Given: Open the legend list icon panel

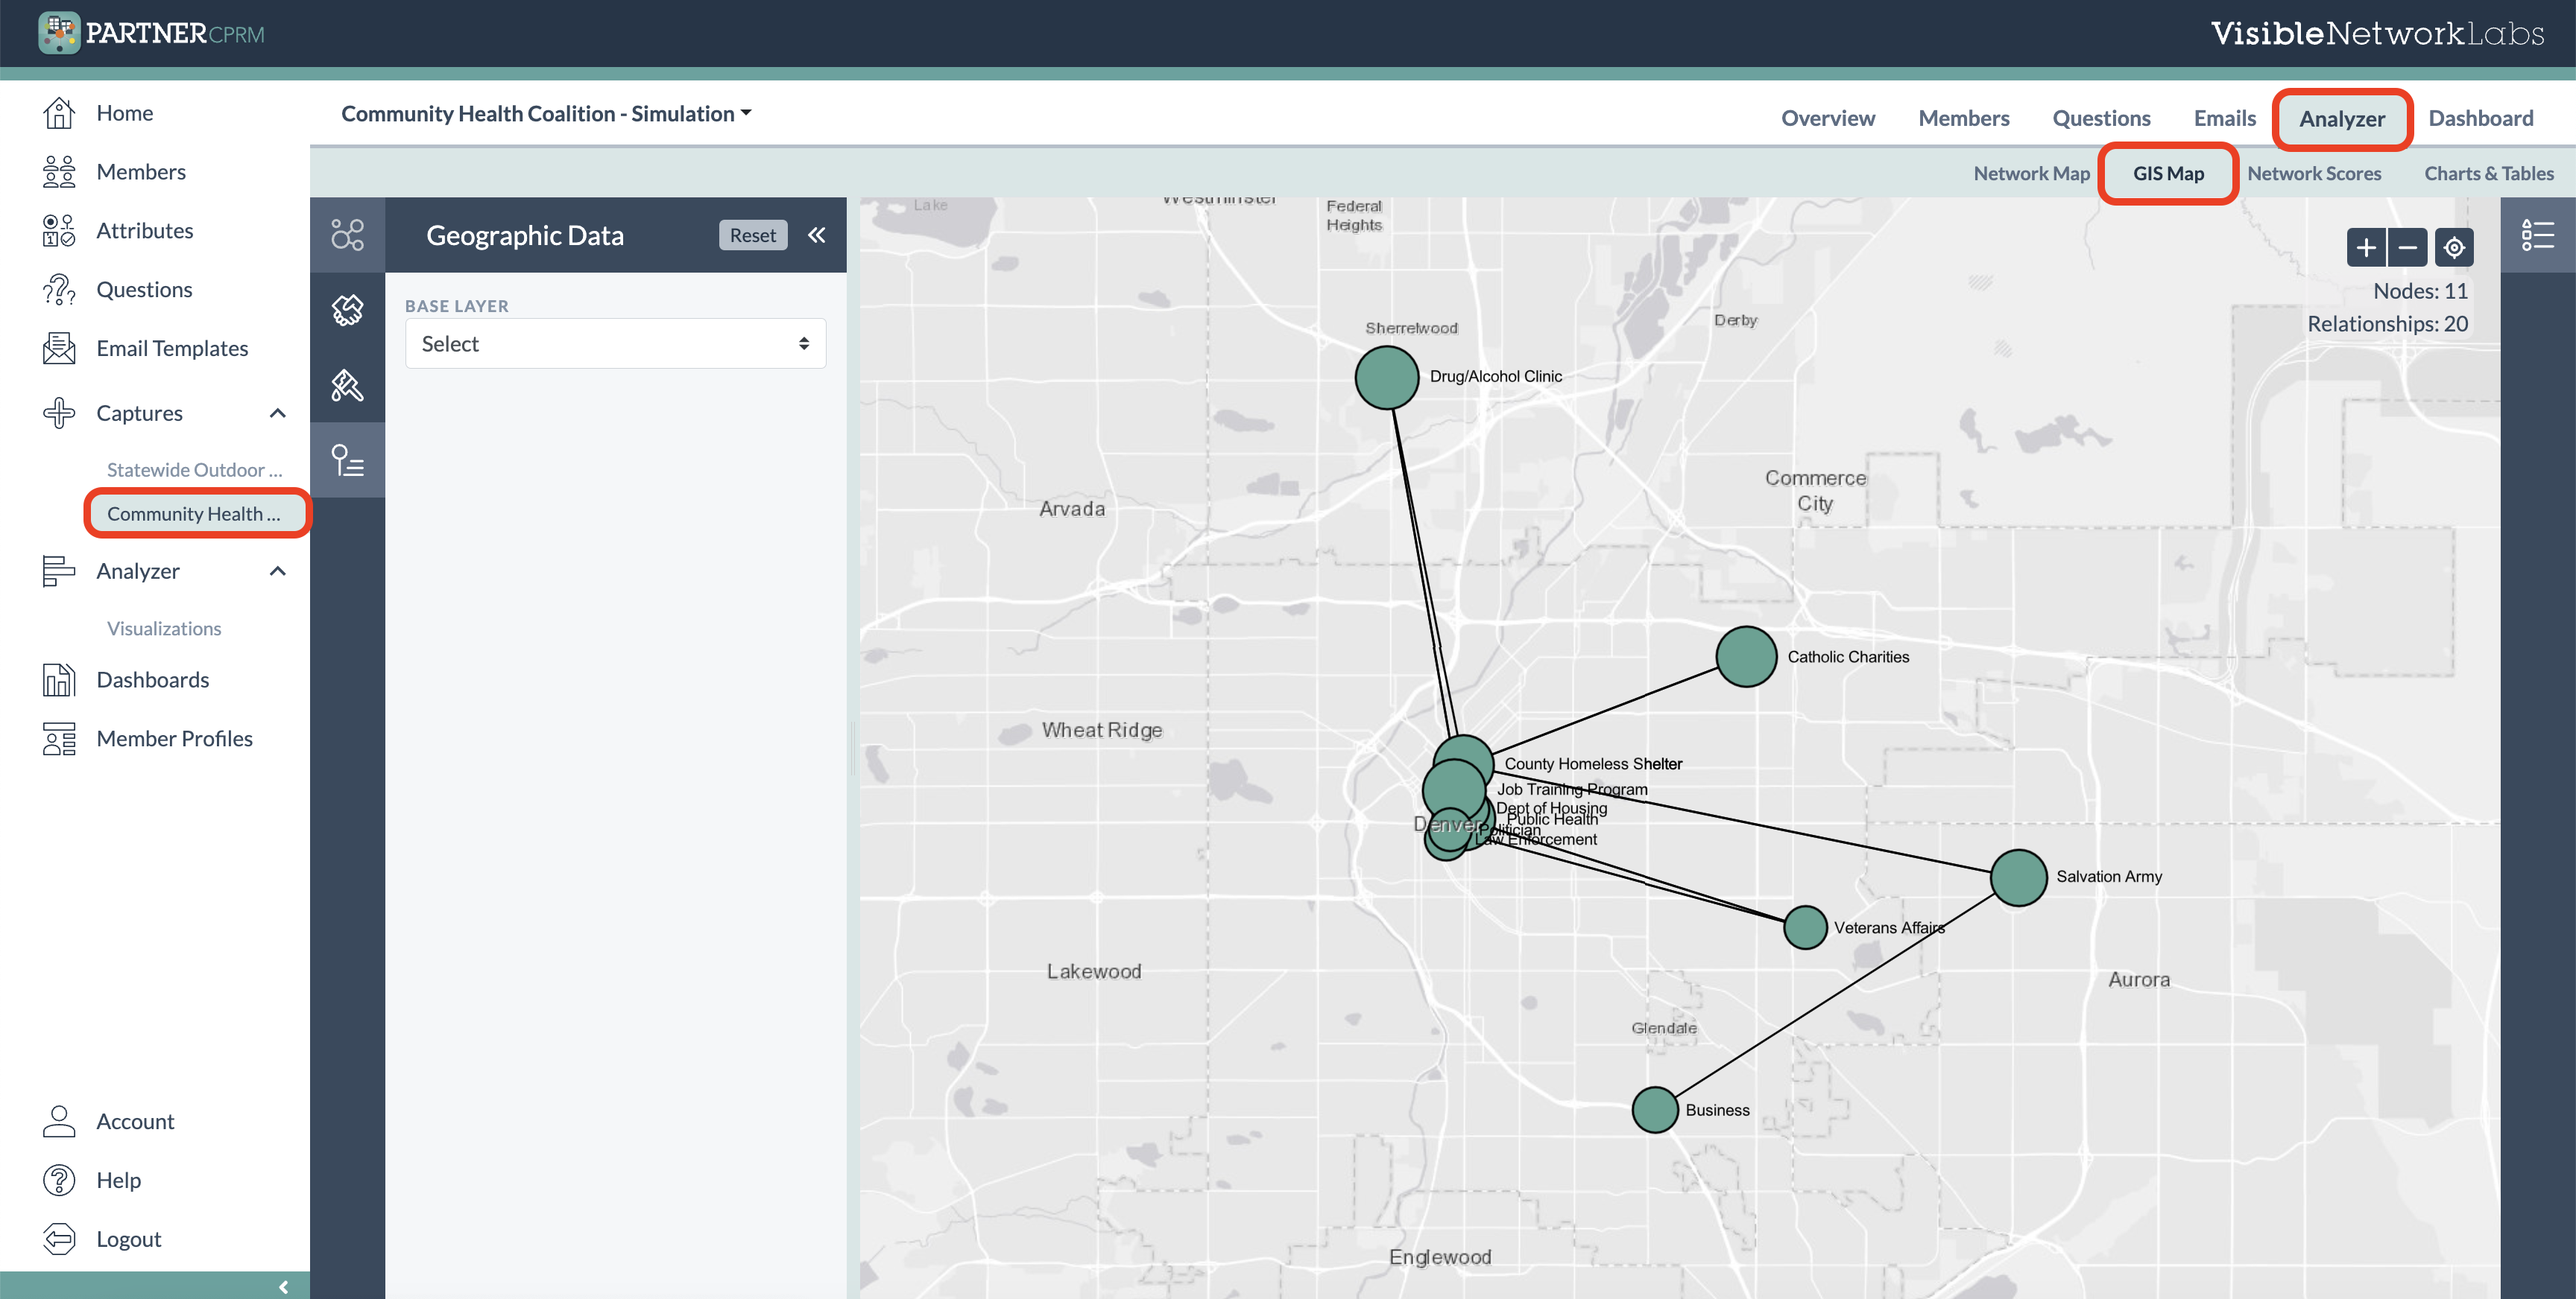Looking at the screenshot, I should pyautogui.click(x=2537, y=236).
